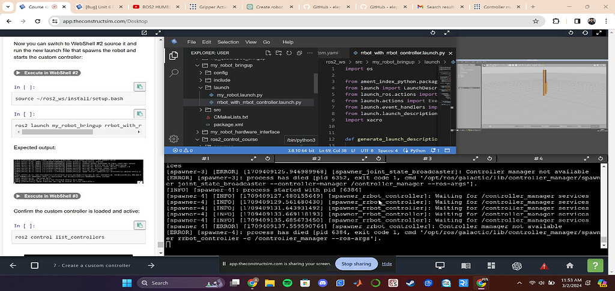Collapse the launch folder
The height and width of the screenshot is (291, 615).
coord(201,87)
